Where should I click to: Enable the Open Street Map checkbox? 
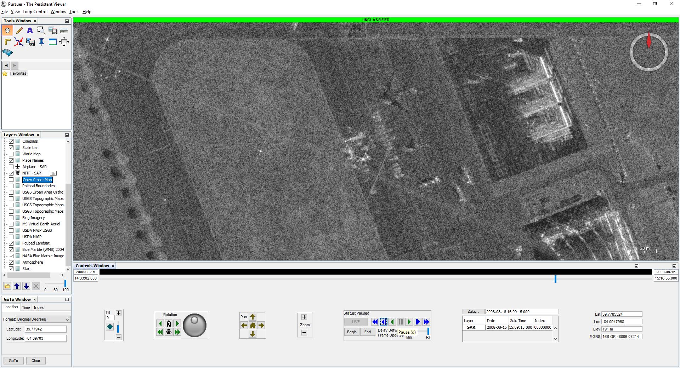11,180
